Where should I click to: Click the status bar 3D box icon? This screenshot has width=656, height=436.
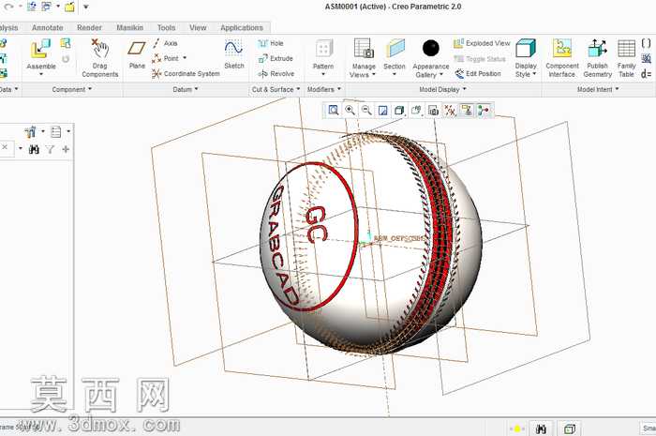click(x=570, y=428)
